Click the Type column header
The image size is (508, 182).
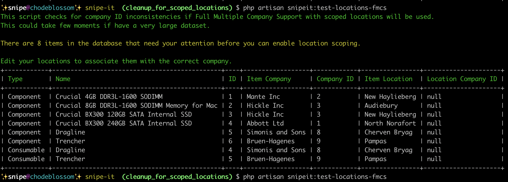coord(15,79)
